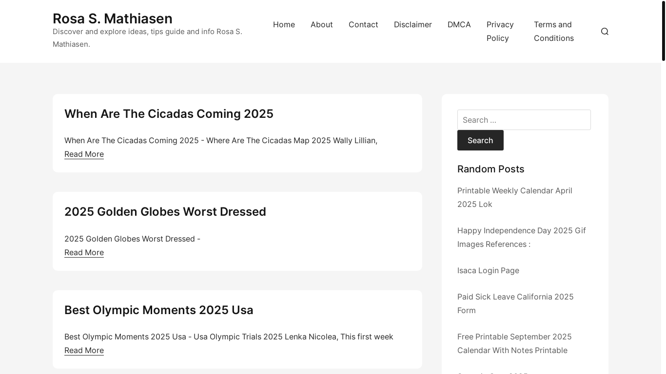Click the Cicadas Map 2025 excerpt text
The height and width of the screenshot is (374, 666).
(x=221, y=140)
